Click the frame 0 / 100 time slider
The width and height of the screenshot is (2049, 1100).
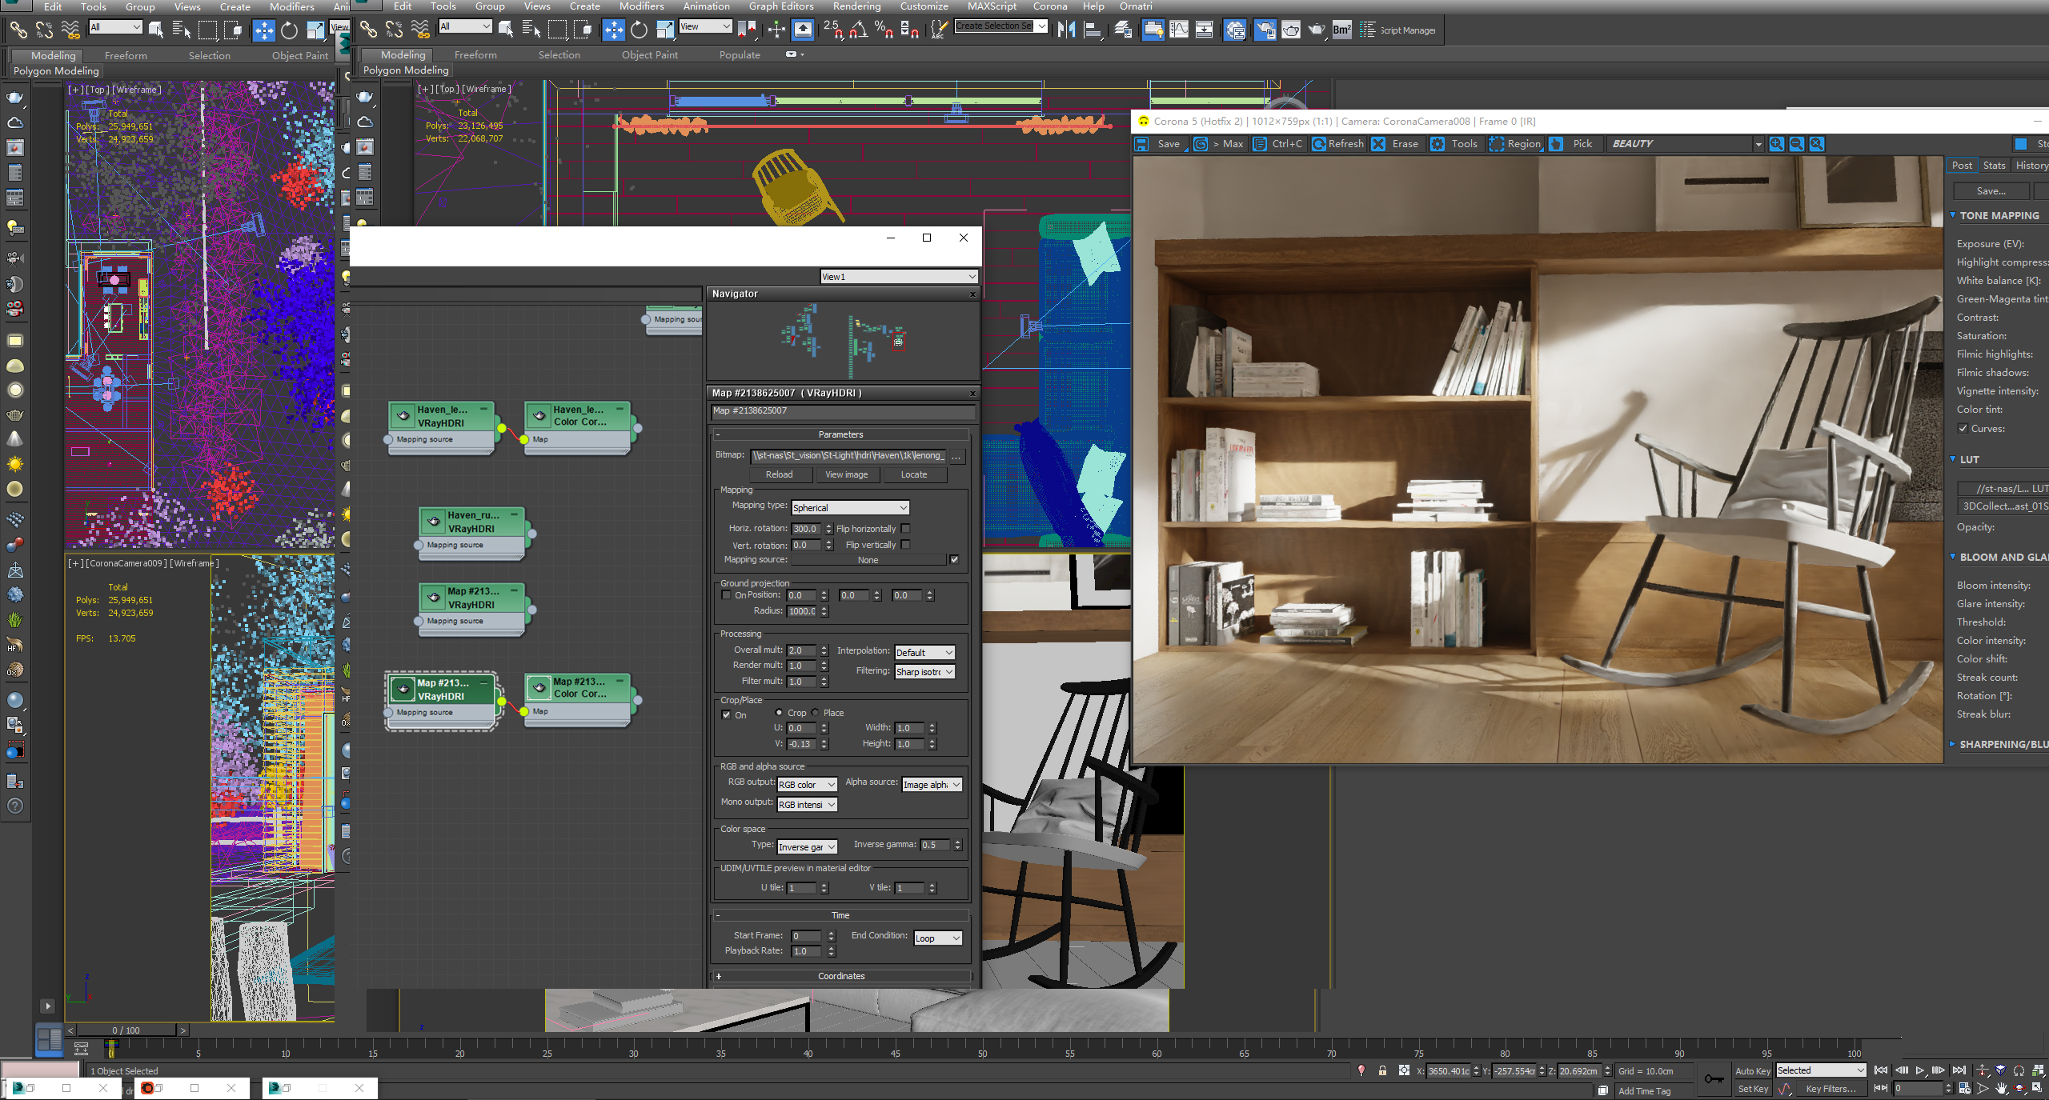point(126,1030)
